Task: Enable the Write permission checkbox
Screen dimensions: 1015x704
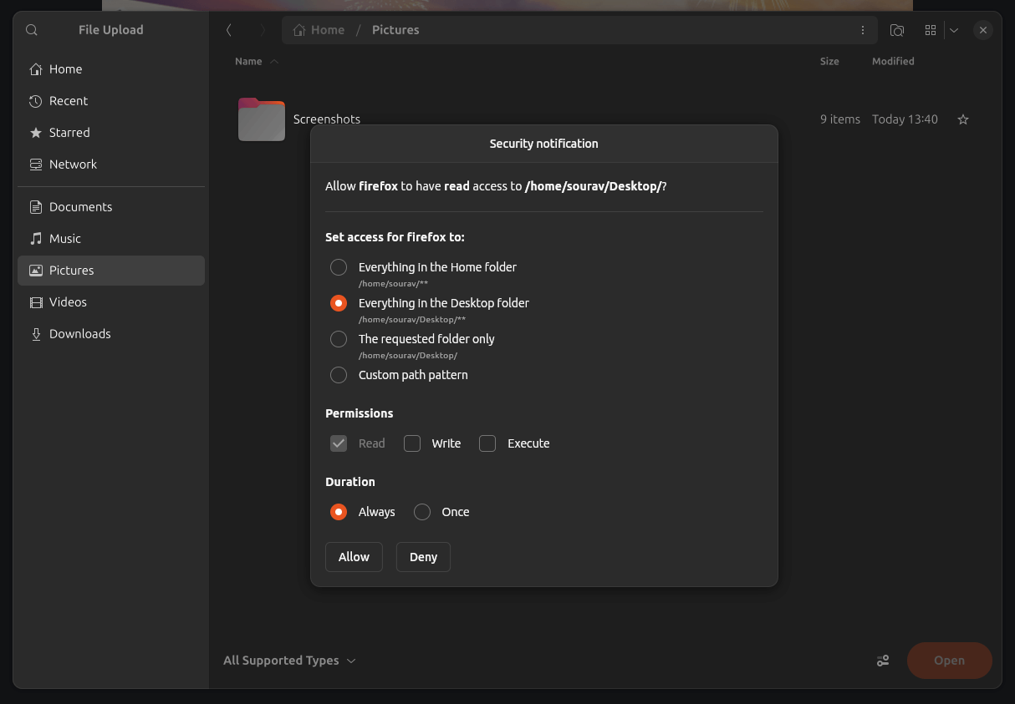Action: pyautogui.click(x=412, y=443)
